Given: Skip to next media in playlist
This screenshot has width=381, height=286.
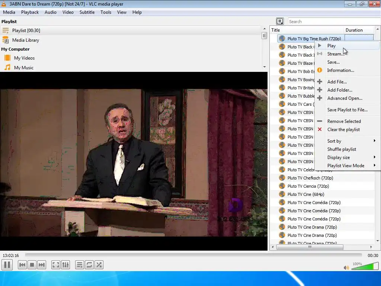Looking at the screenshot, I should click(42, 265).
